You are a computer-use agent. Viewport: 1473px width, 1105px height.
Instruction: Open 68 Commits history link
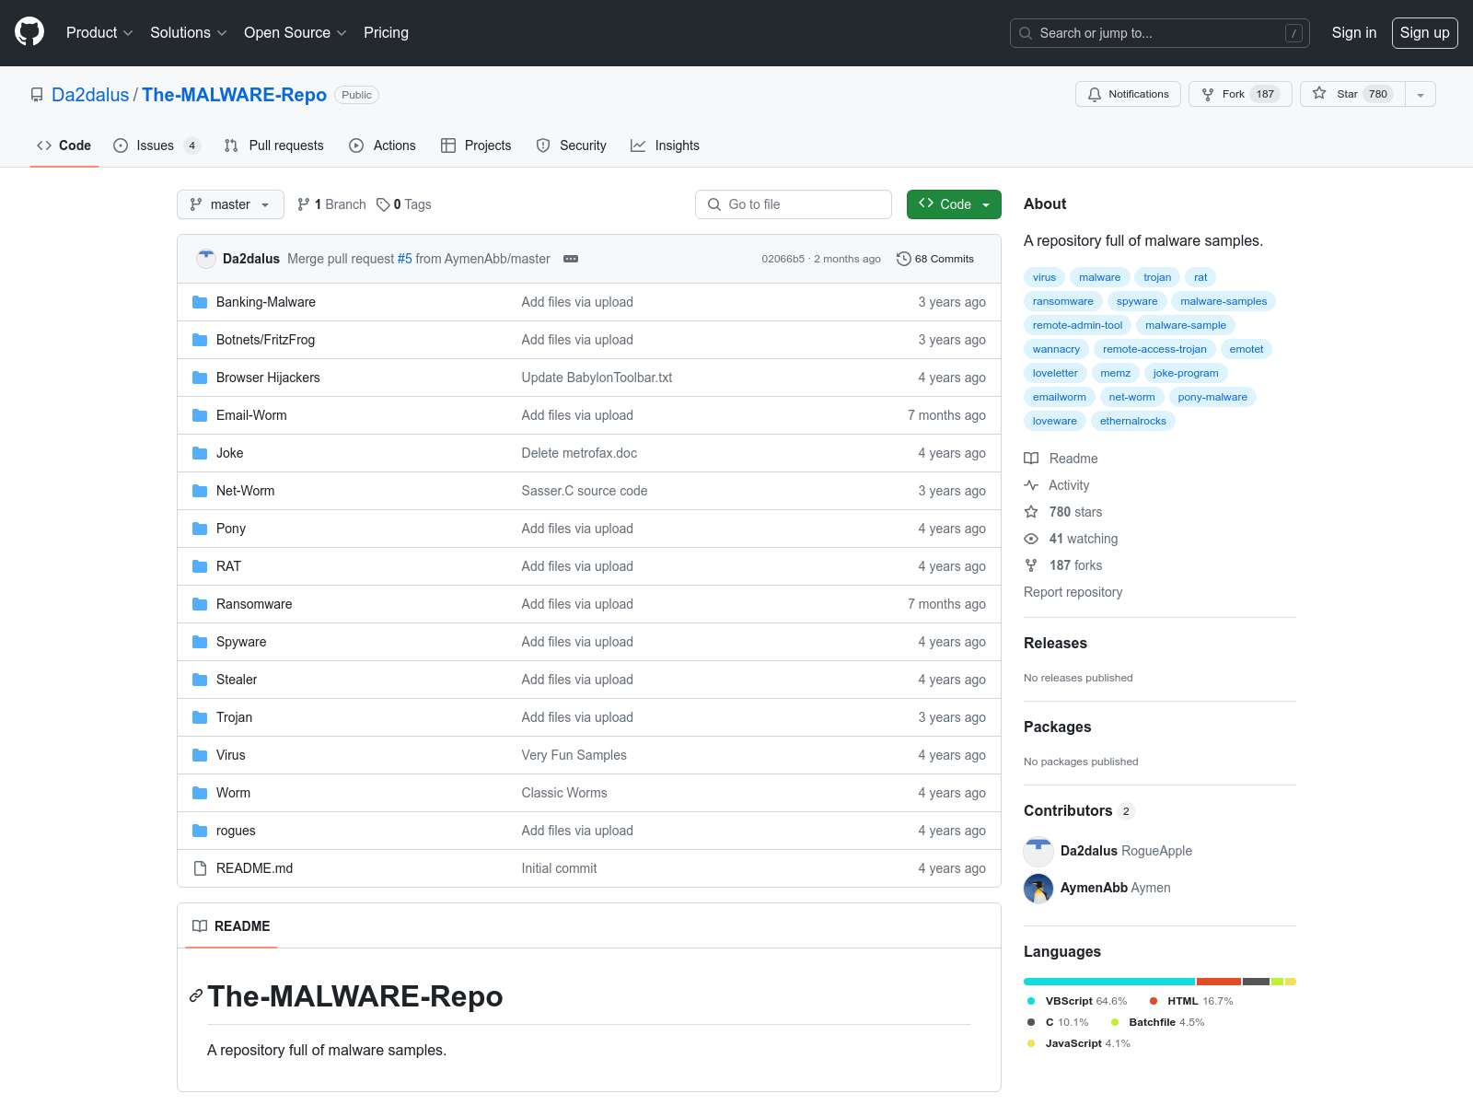(935, 259)
